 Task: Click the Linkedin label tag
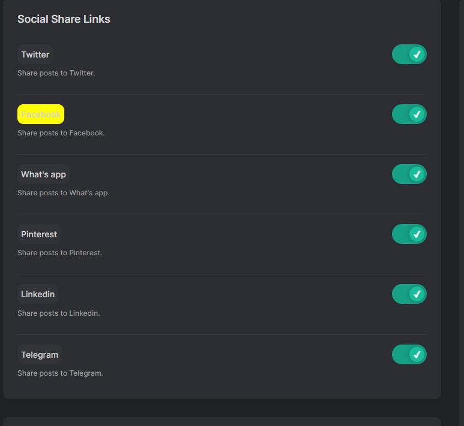38,294
